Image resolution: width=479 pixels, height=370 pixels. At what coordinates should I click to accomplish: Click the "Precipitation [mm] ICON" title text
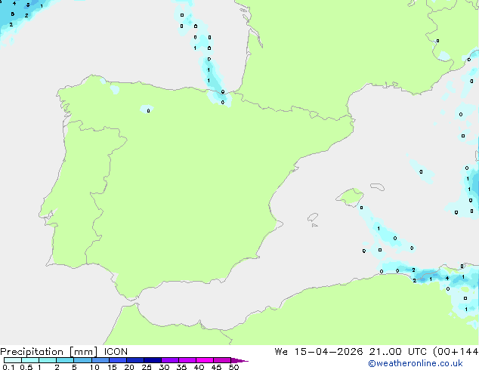tap(64, 352)
